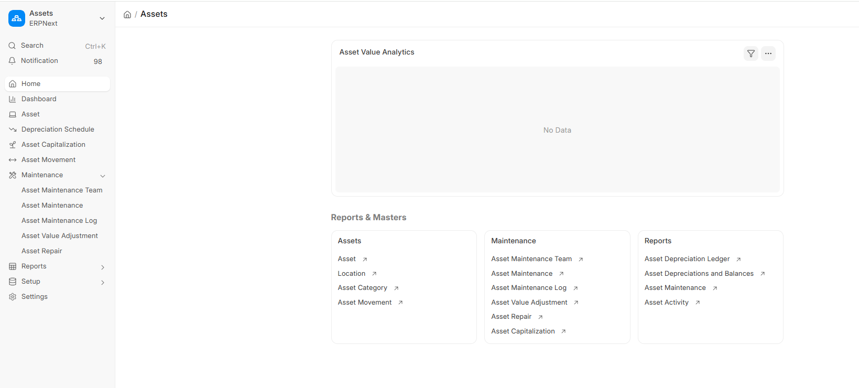Click Asset Value Analytics chart title
This screenshot has height=388, width=859.
click(x=377, y=52)
